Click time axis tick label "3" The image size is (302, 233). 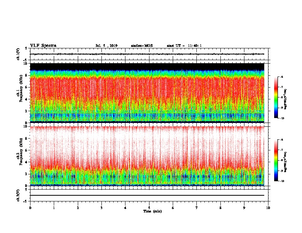(x=101, y=208)
